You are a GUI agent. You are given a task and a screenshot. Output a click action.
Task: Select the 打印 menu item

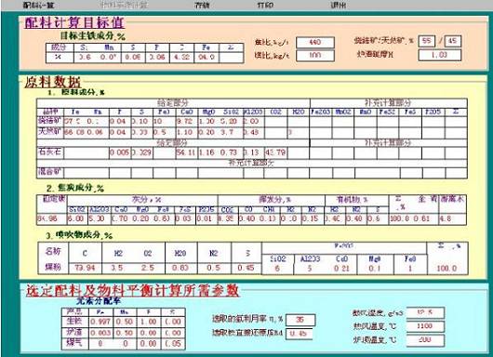(x=266, y=6)
